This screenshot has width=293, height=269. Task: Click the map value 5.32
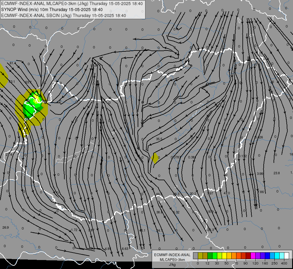[176, 212]
